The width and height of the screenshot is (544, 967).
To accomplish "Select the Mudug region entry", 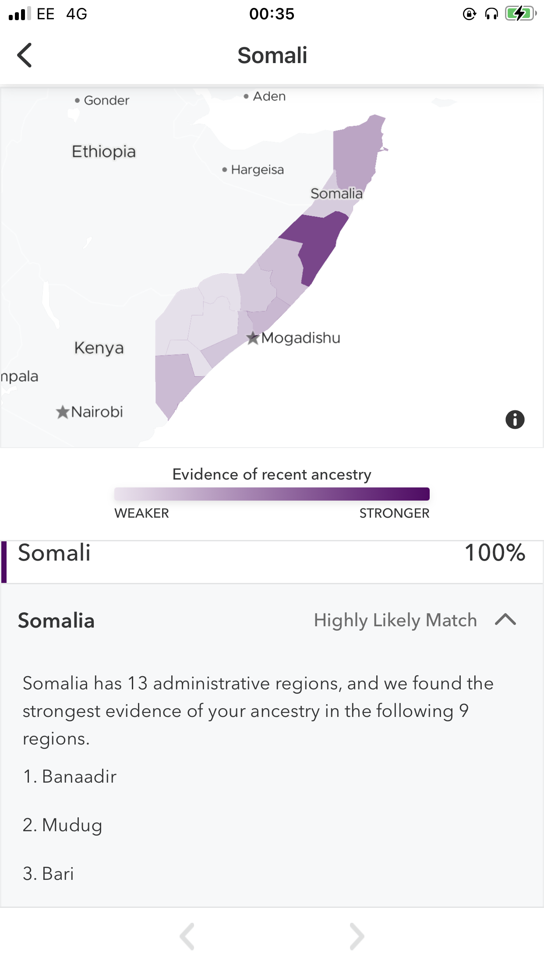I will click(x=63, y=825).
